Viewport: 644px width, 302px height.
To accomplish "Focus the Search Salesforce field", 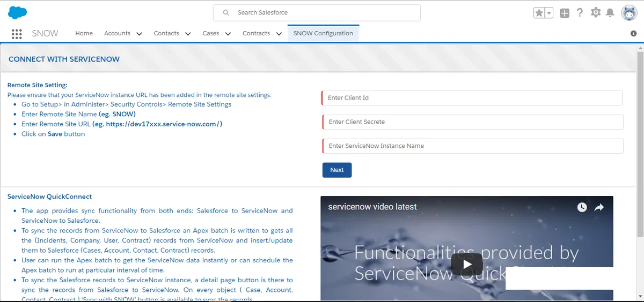I will tap(317, 12).
